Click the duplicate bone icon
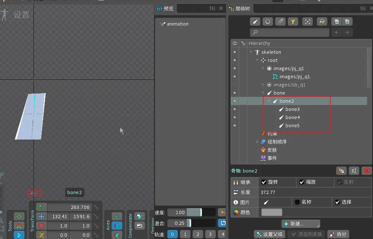 pos(341,171)
